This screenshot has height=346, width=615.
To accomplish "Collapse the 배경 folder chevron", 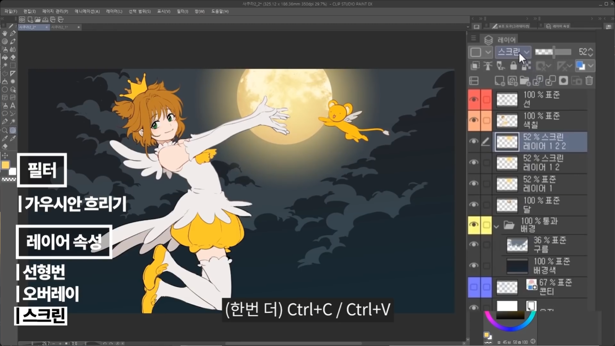I will point(496,226).
